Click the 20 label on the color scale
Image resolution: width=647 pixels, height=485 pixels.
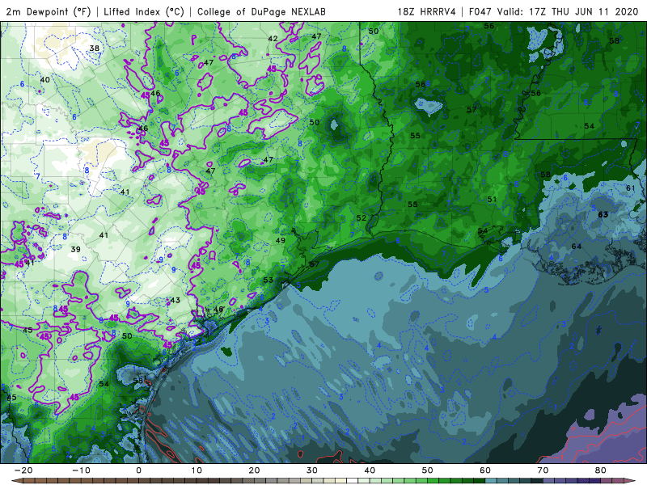point(254,470)
